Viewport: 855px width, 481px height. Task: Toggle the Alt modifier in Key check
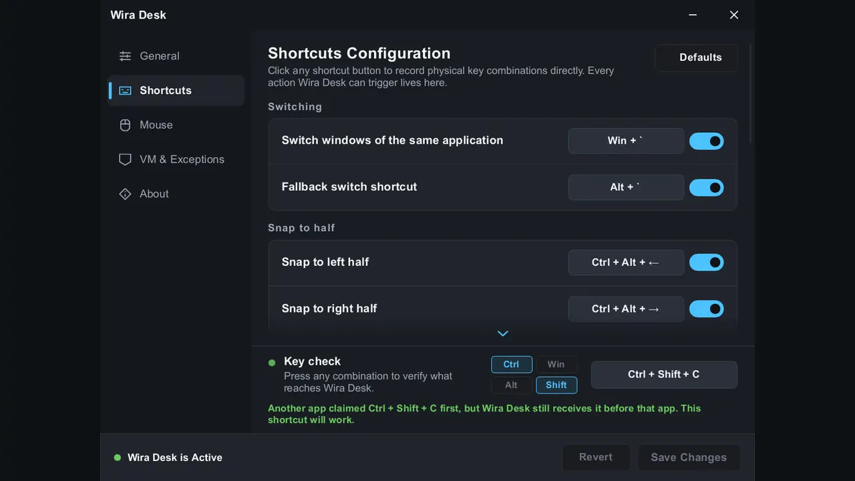coord(512,385)
